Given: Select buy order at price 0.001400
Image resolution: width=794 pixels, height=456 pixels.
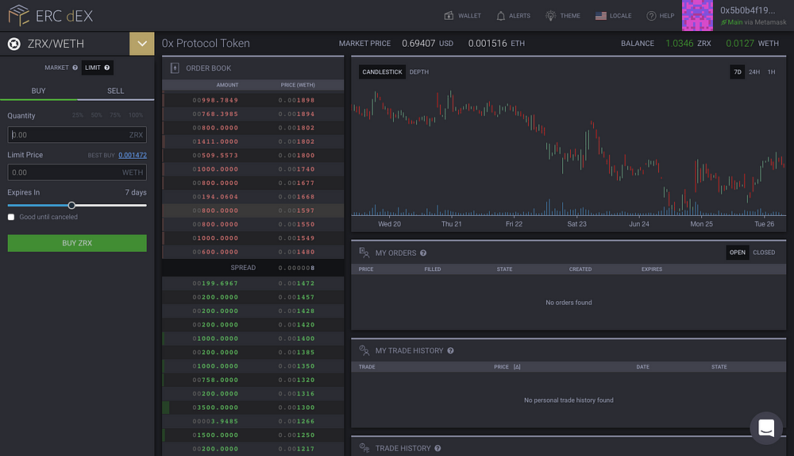Looking at the screenshot, I should [x=252, y=338].
